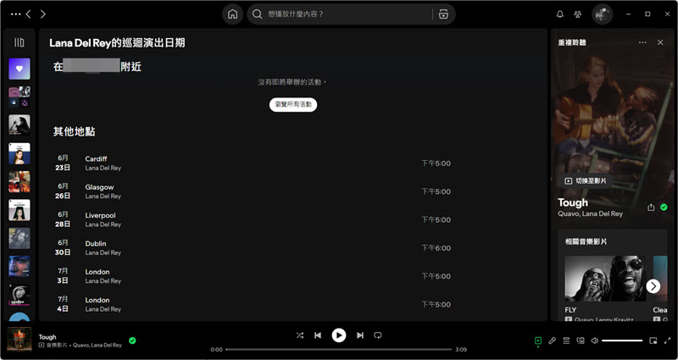The height and width of the screenshot is (360, 678).
Task: Go forward with the right arrow
Action: click(43, 14)
